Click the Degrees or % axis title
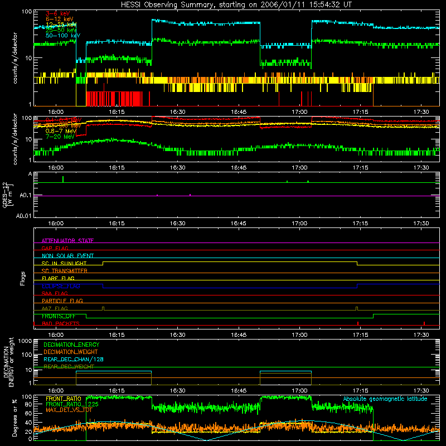Viewport: 446px width, 446px height. pos(14,418)
